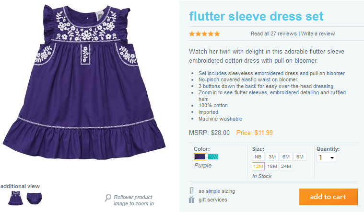Image resolution: width=364 pixels, height=212 pixels.
Task: Choose size 3M
Action: pyautogui.click(x=272, y=157)
